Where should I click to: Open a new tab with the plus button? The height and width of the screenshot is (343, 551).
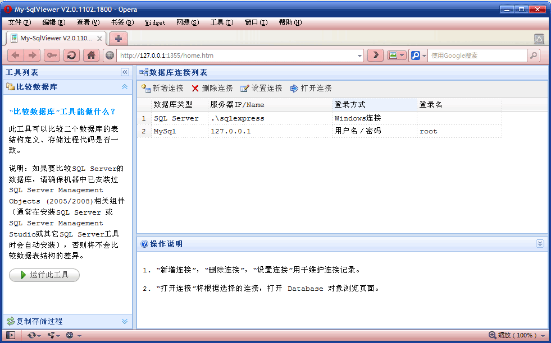pos(119,39)
